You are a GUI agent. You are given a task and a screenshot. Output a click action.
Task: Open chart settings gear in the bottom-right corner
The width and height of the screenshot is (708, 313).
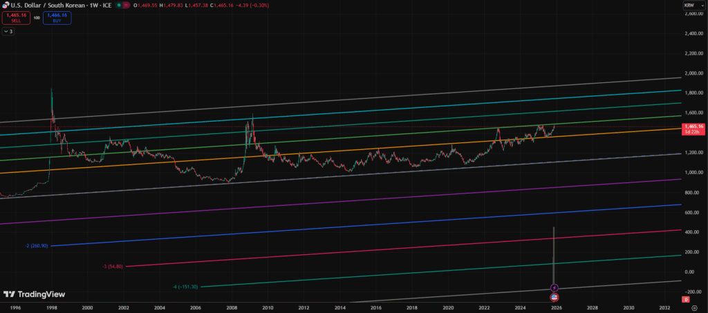coord(694,307)
